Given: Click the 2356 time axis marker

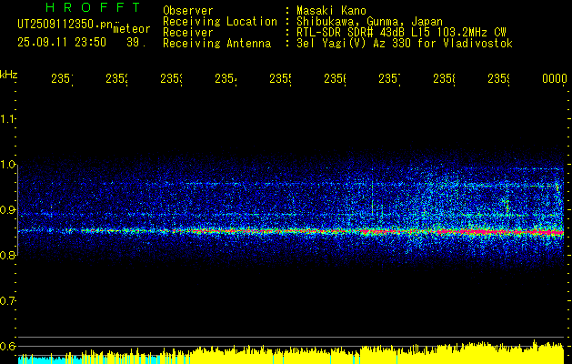Looking at the screenshot, I should (x=336, y=78).
